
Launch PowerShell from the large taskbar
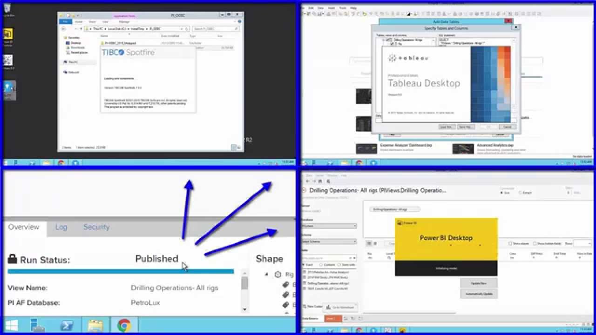[67, 326]
